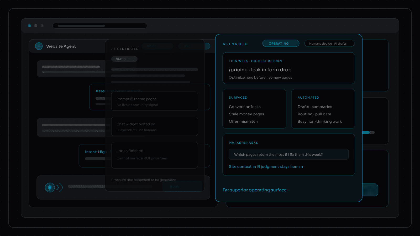Click the 'Which pages return the most' input
Viewport: 420px width, 236px height.
tap(289, 154)
